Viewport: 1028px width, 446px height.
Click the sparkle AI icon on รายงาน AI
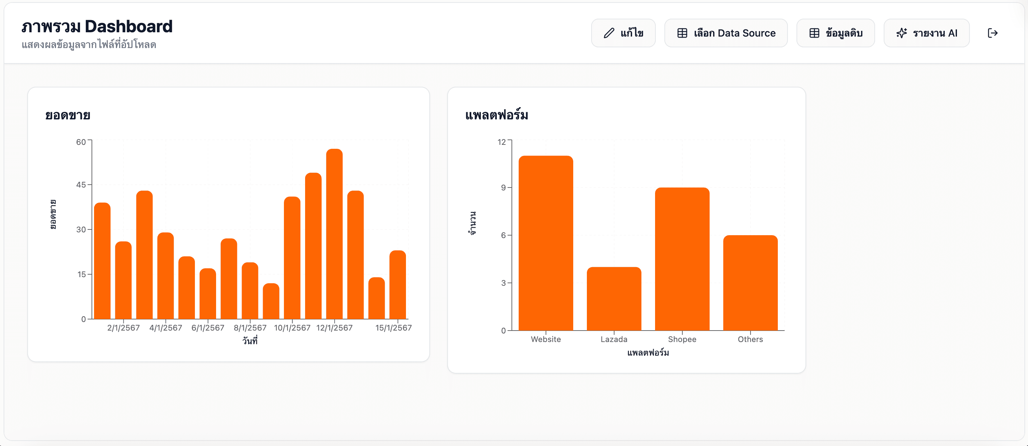pos(903,33)
